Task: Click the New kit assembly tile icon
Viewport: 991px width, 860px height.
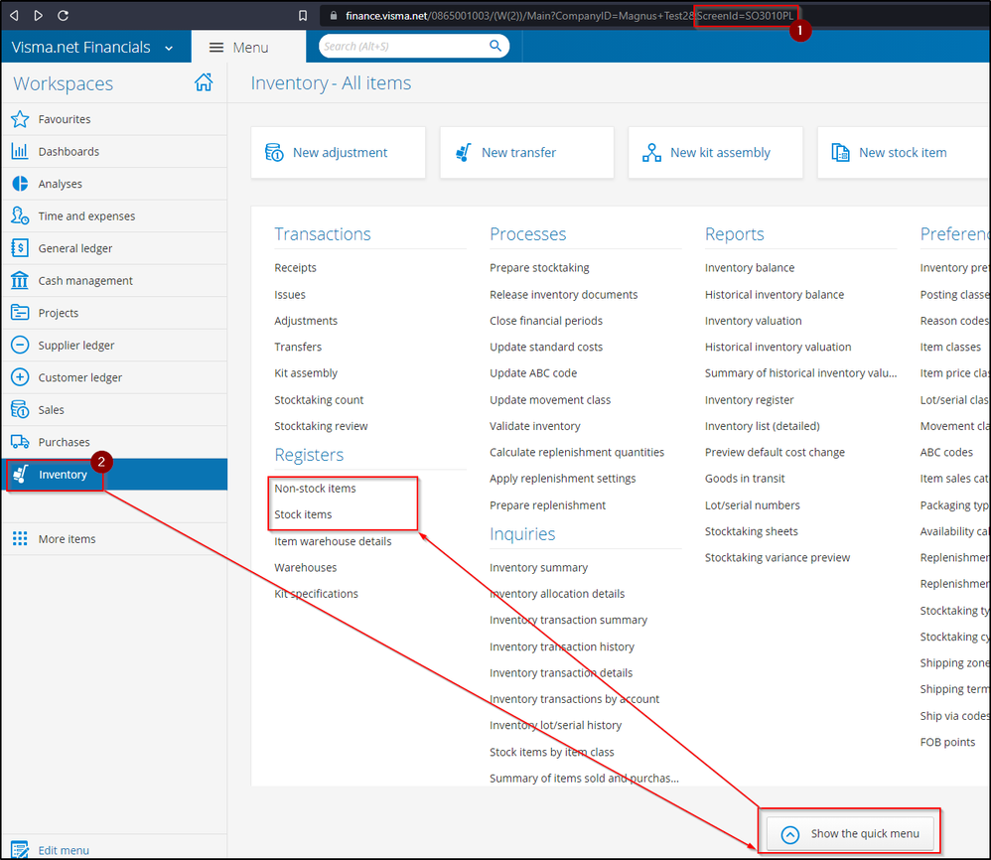Action: [651, 152]
